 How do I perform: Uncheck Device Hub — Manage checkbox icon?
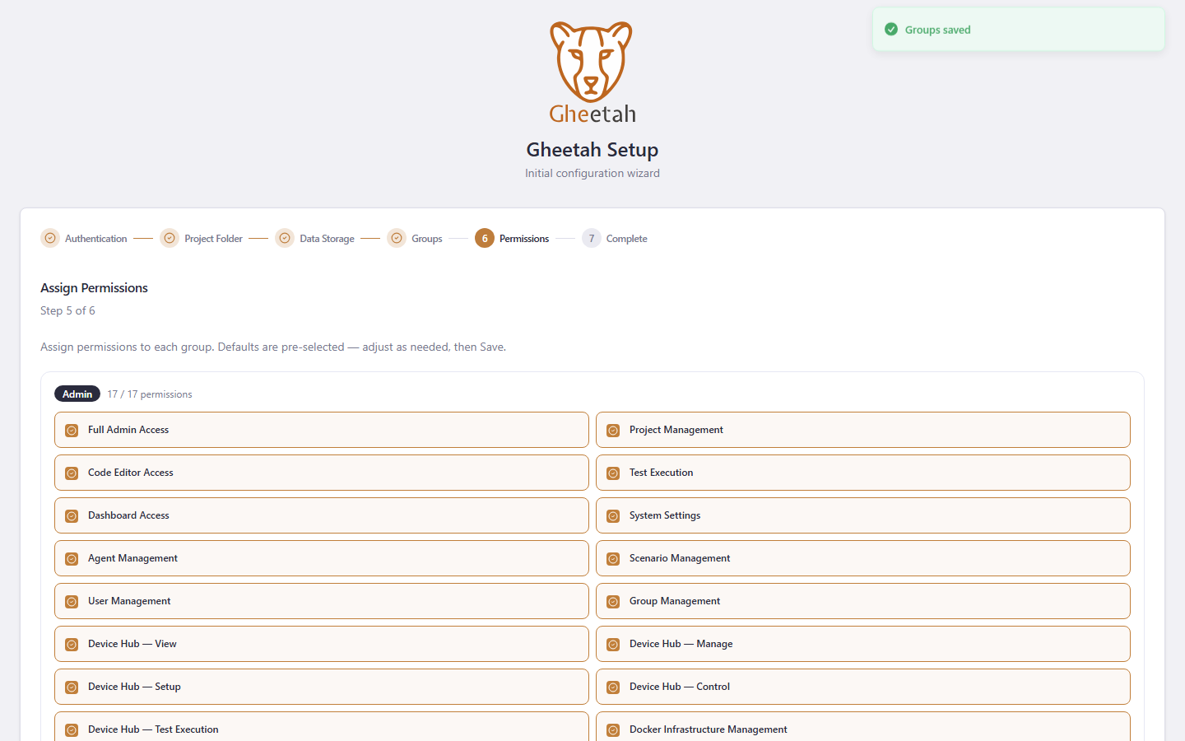click(x=613, y=644)
